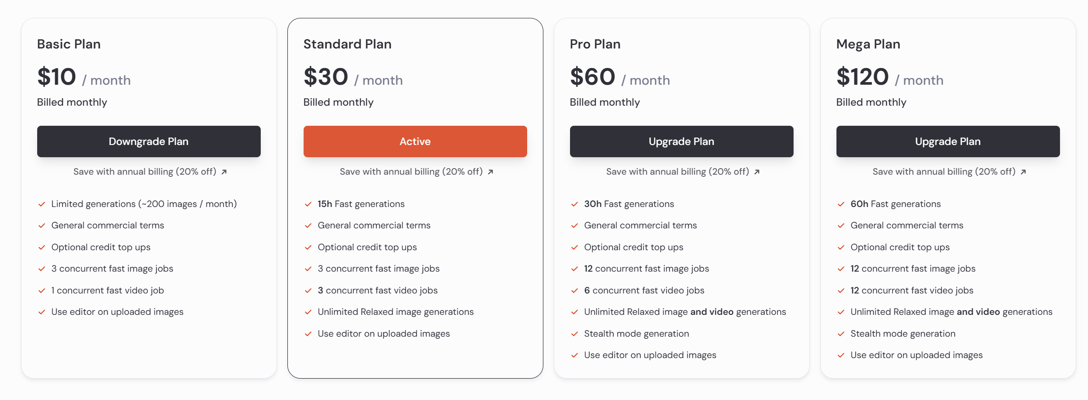The image size is (1088, 400).
Task: Open annual billing savings link on Standard Plan
Action: click(x=416, y=172)
